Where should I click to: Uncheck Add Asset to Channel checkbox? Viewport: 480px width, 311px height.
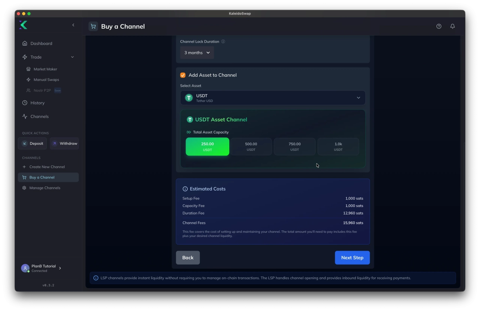click(x=183, y=75)
